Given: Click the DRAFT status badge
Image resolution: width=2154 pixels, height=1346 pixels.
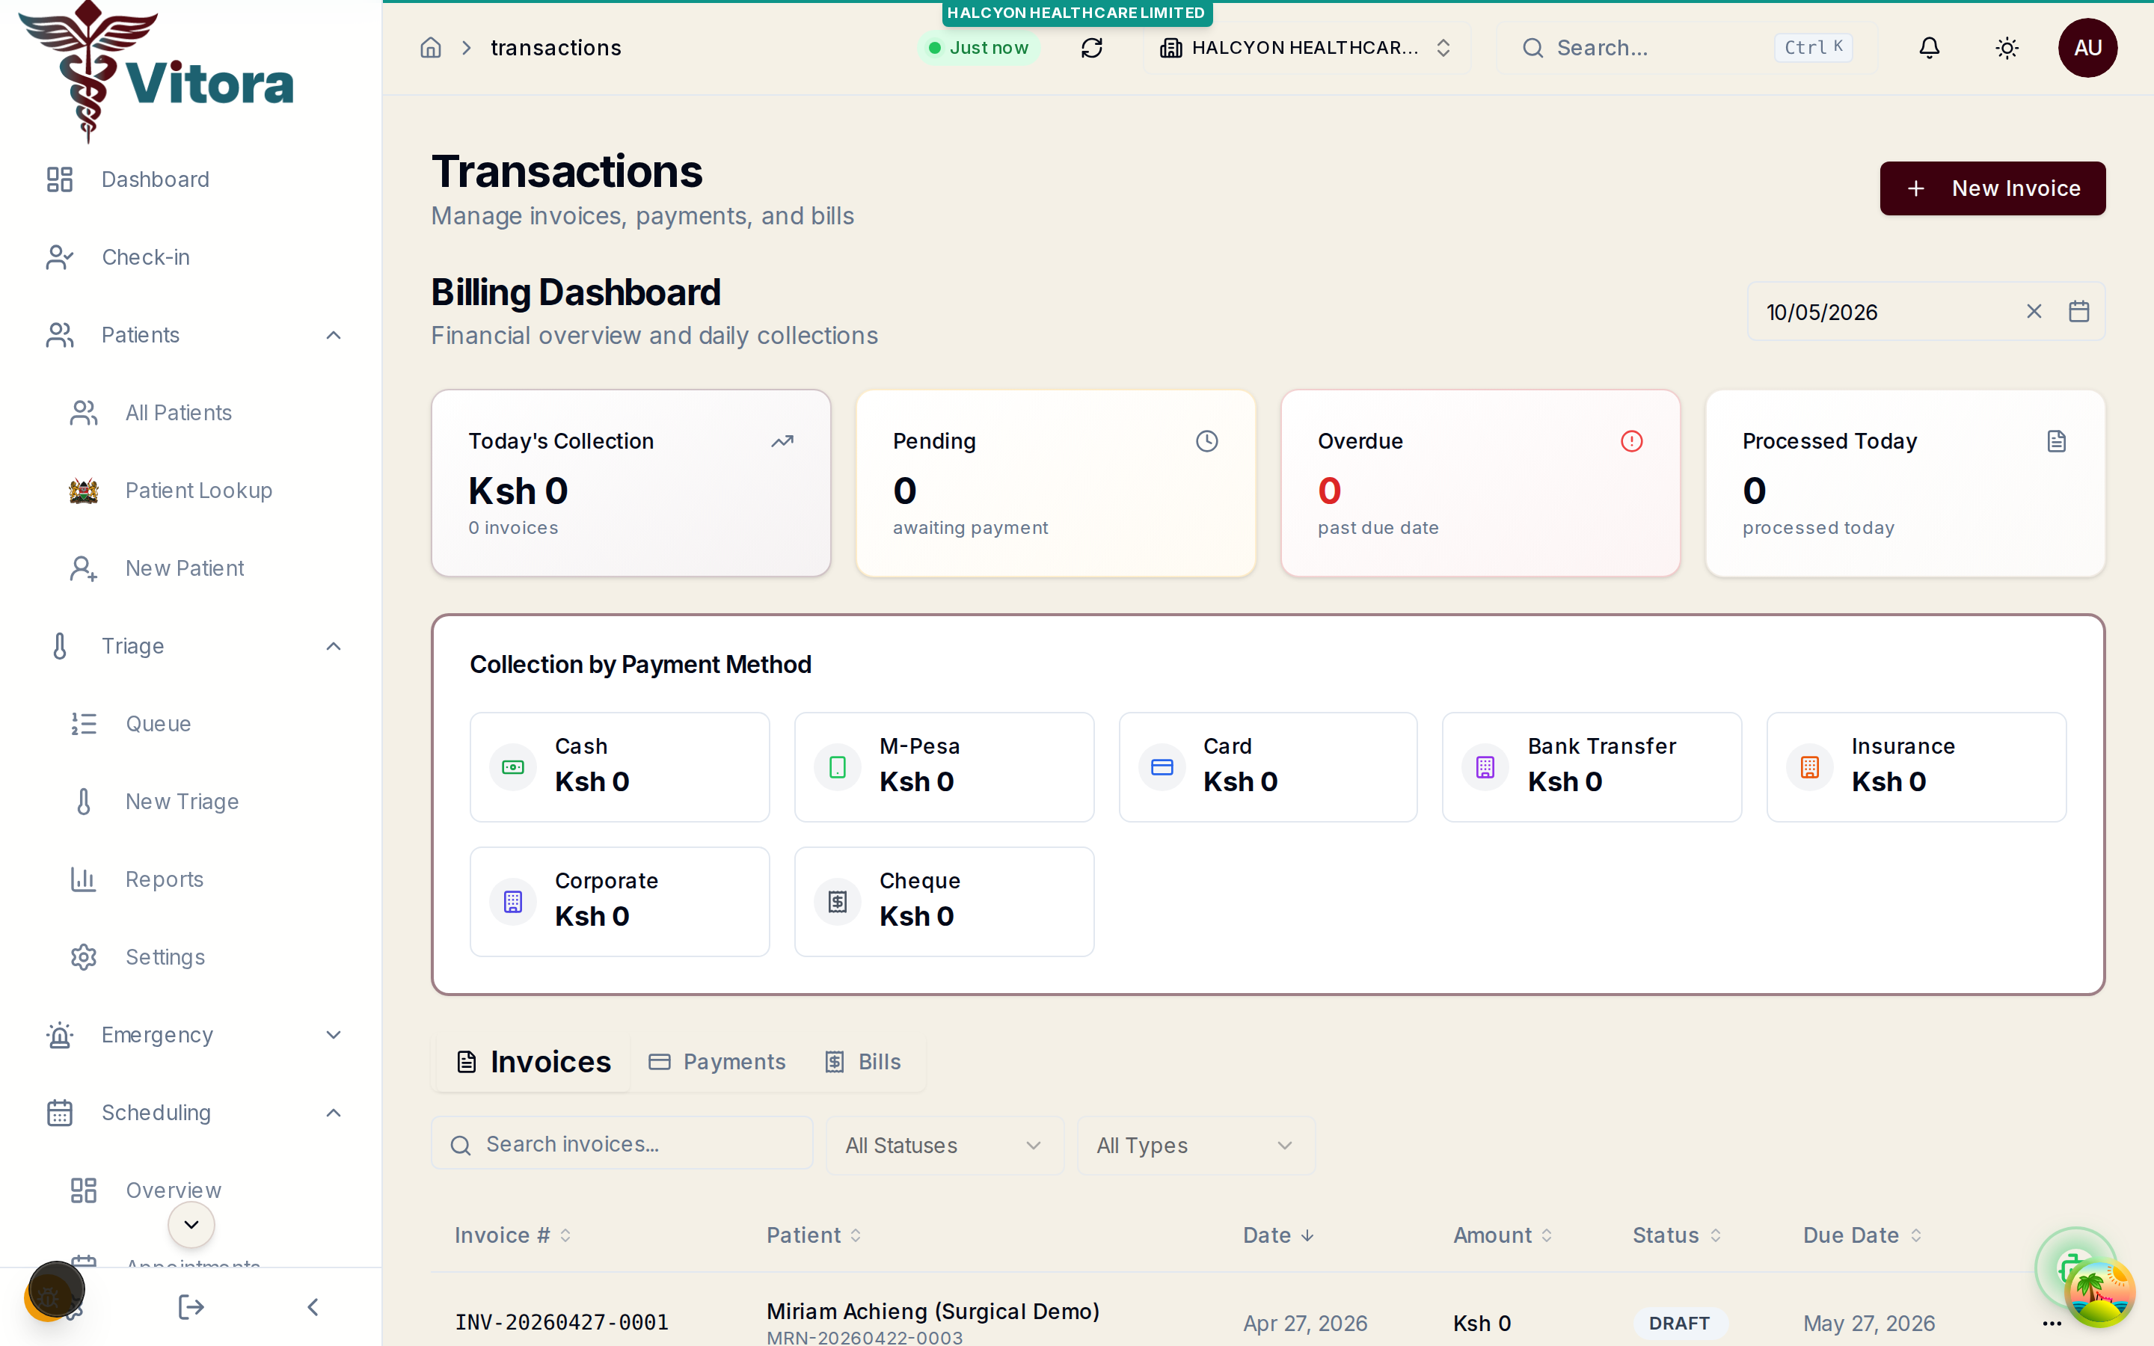Looking at the screenshot, I should 1678,1323.
